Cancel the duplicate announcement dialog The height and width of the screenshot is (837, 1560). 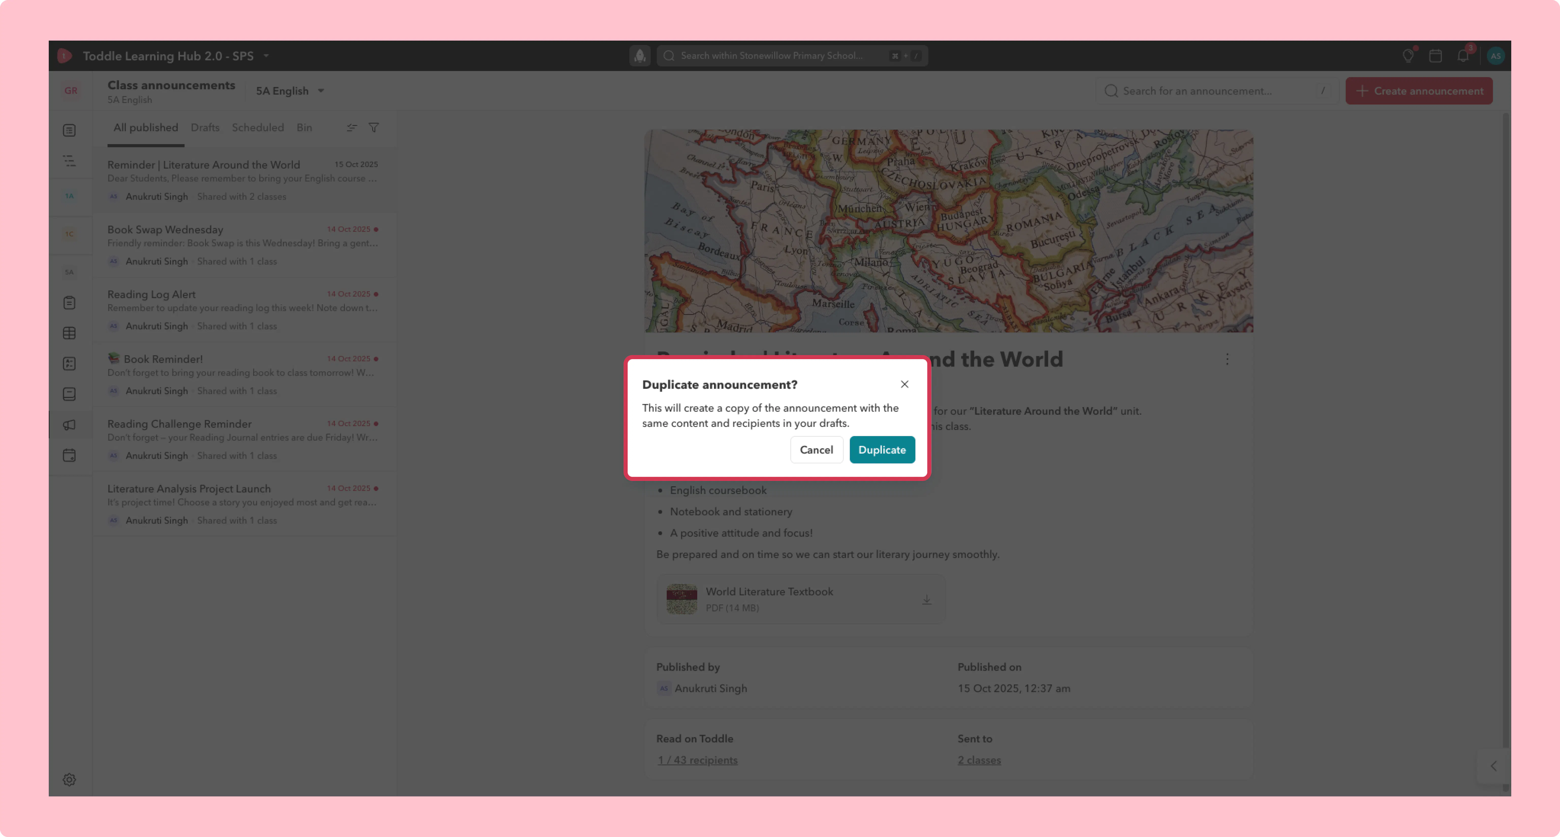(816, 449)
